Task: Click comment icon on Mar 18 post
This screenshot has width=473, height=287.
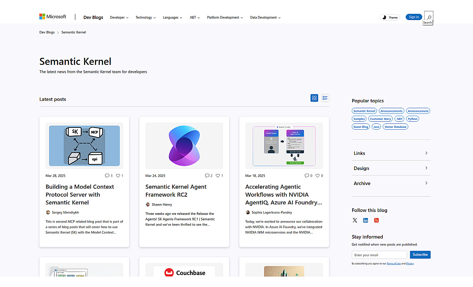Action: point(307,176)
